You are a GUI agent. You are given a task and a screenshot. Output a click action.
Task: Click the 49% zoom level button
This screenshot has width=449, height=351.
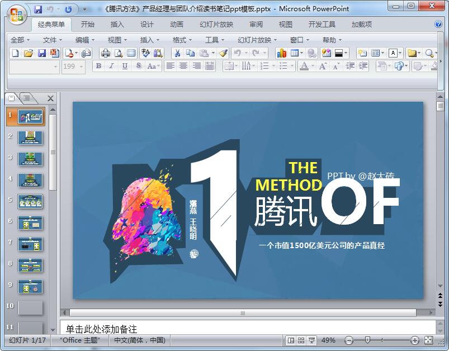(328, 340)
